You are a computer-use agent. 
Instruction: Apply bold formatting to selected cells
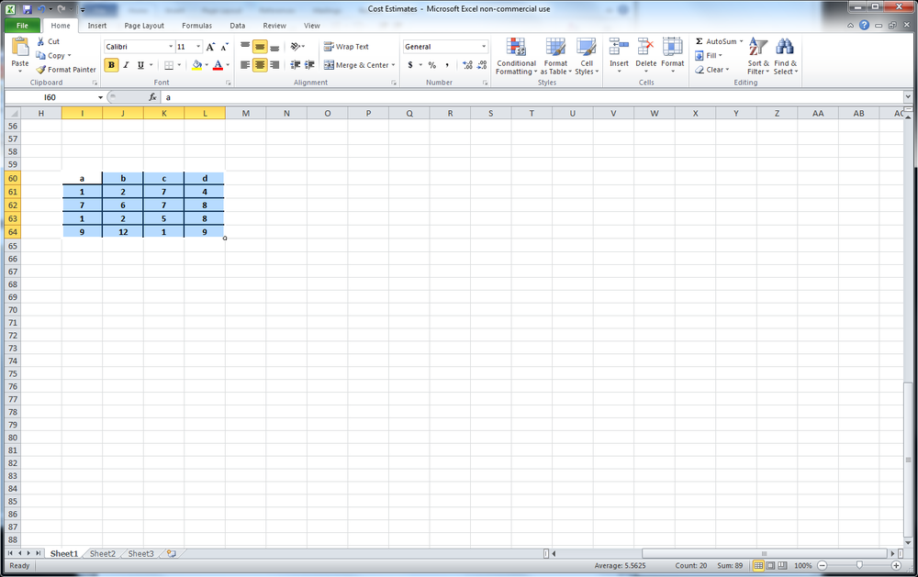tap(111, 65)
